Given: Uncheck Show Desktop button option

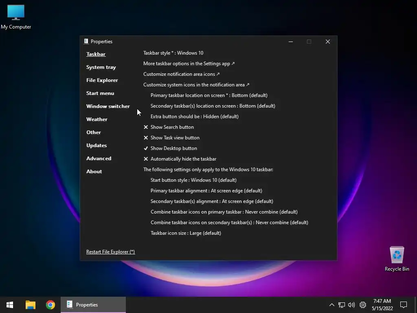Looking at the screenshot, I should point(170,148).
